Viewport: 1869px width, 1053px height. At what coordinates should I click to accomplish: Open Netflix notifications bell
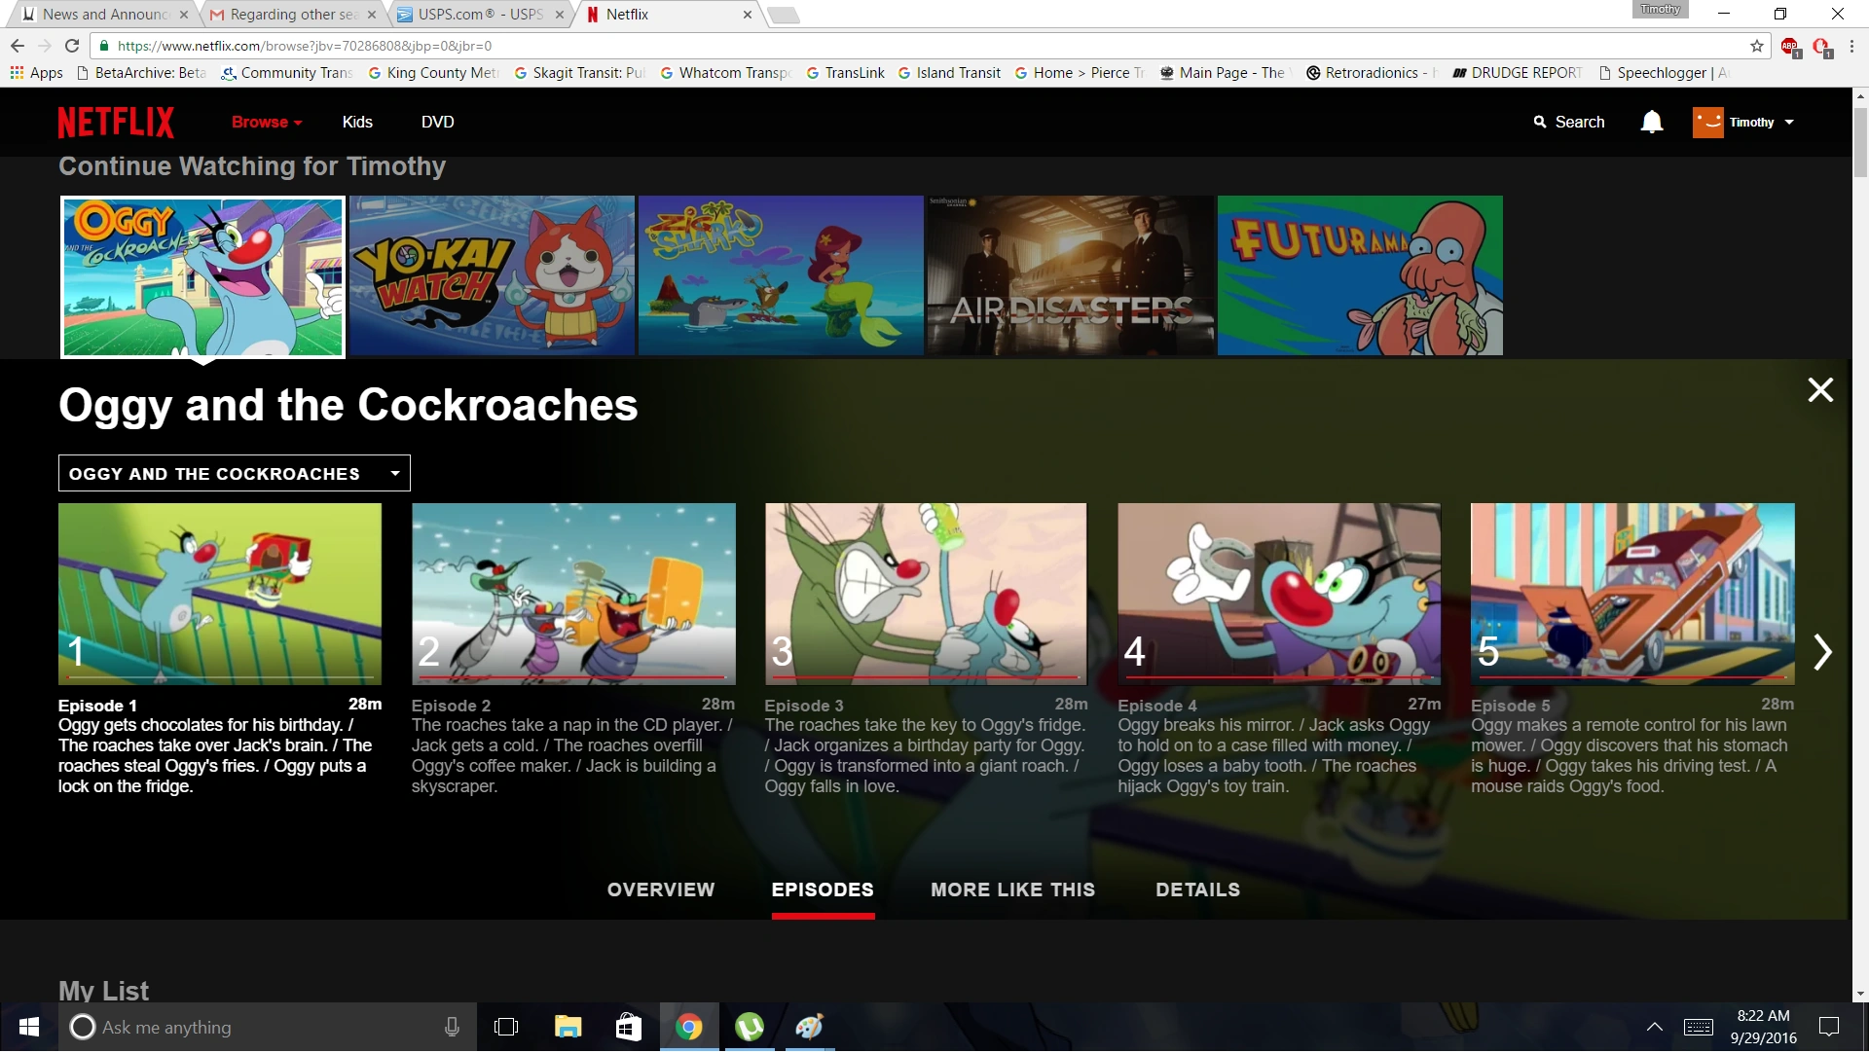click(1651, 122)
